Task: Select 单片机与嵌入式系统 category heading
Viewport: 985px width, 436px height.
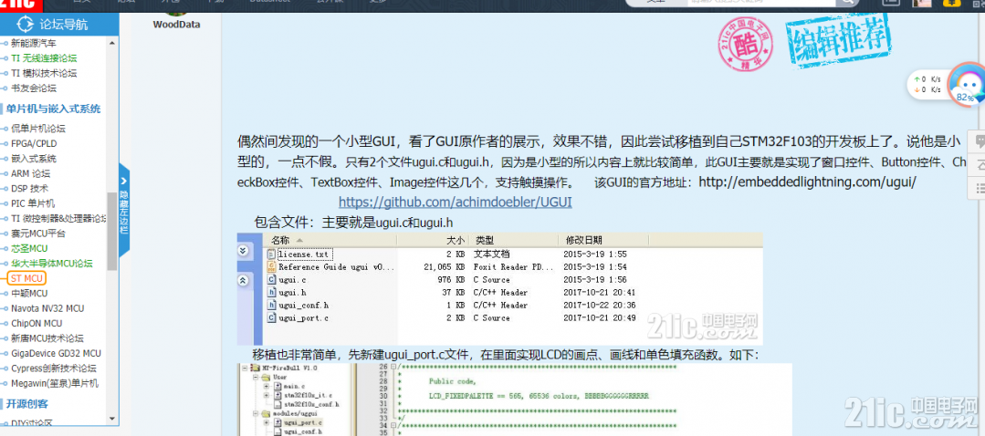Action: tap(53, 109)
